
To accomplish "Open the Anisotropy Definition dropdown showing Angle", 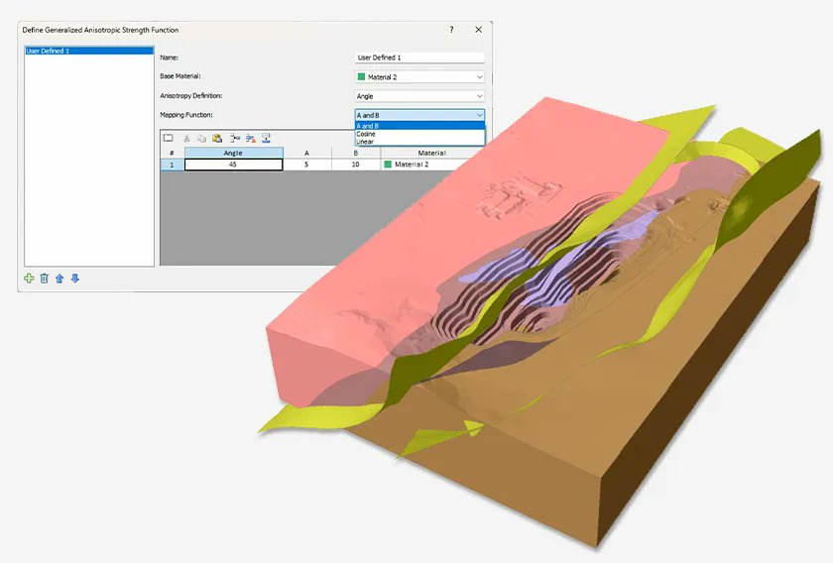I will [x=419, y=96].
